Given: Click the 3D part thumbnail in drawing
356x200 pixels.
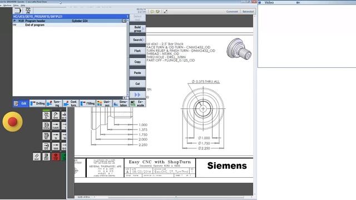Looking at the screenshot, I should [239, 49].
